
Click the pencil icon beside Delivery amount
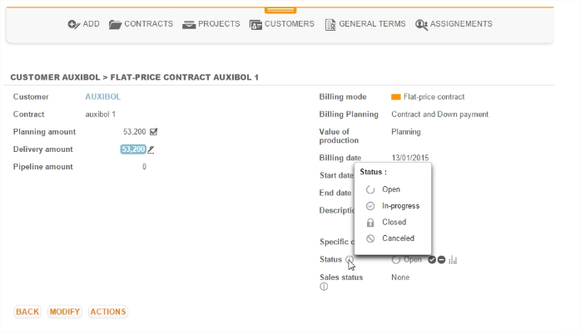point(151,149)
